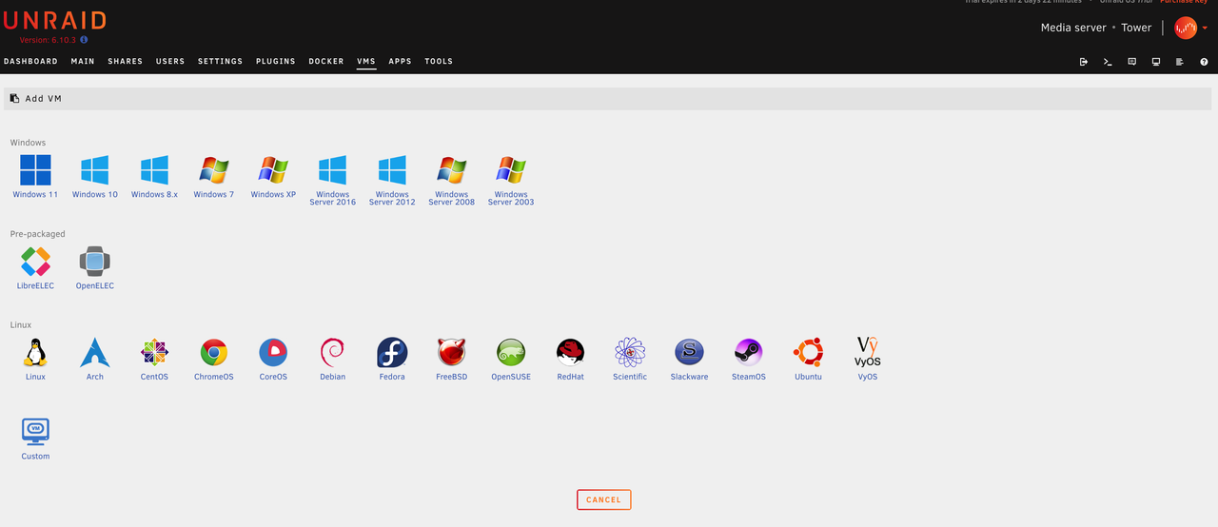Open the Docker tab
The height and width of the screenshot is (527, 1218).
[326, 62]
